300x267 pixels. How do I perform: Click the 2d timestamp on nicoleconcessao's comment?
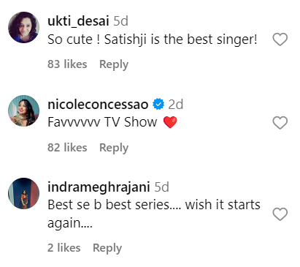click(176, 105)
